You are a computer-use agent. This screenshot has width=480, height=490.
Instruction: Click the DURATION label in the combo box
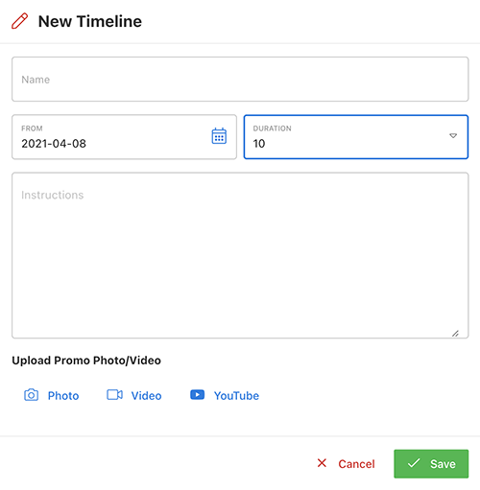coord(272,128)
